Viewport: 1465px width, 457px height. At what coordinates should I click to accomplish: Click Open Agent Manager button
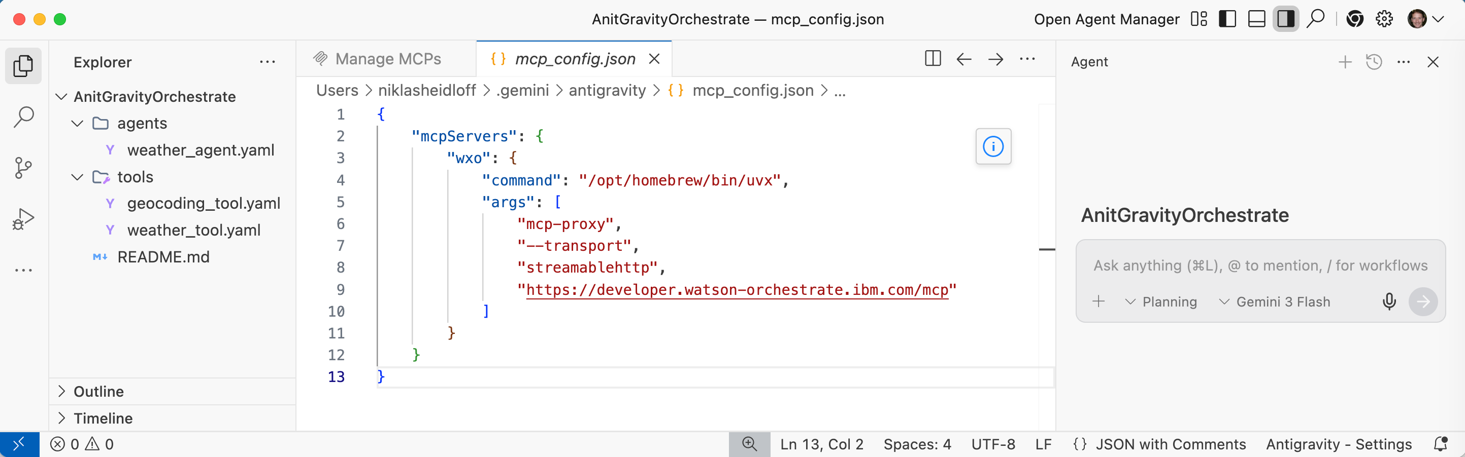pyautogui.click(x=1106, y=19)
